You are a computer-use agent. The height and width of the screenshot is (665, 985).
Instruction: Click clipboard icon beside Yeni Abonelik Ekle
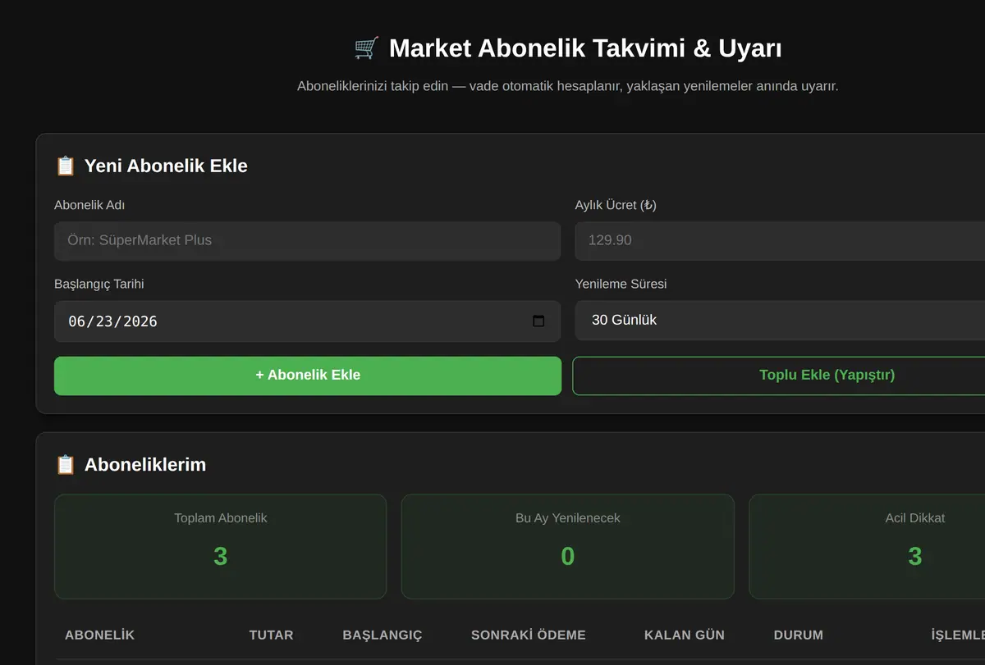tap(66, 166)
